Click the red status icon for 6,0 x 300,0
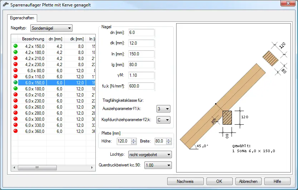This screenshot has width=298, height=190. (x=16, y=119)
